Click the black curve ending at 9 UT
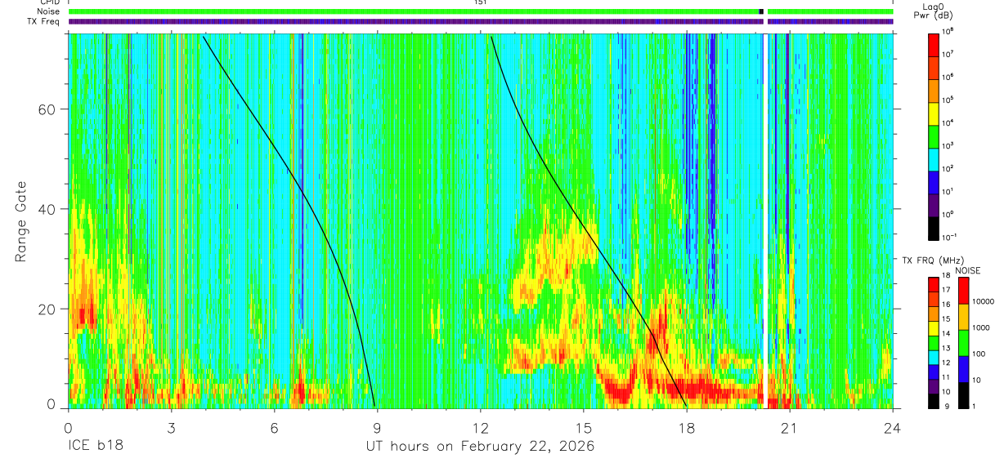This screenshot has height=463, width=1004. coord(303,190)
